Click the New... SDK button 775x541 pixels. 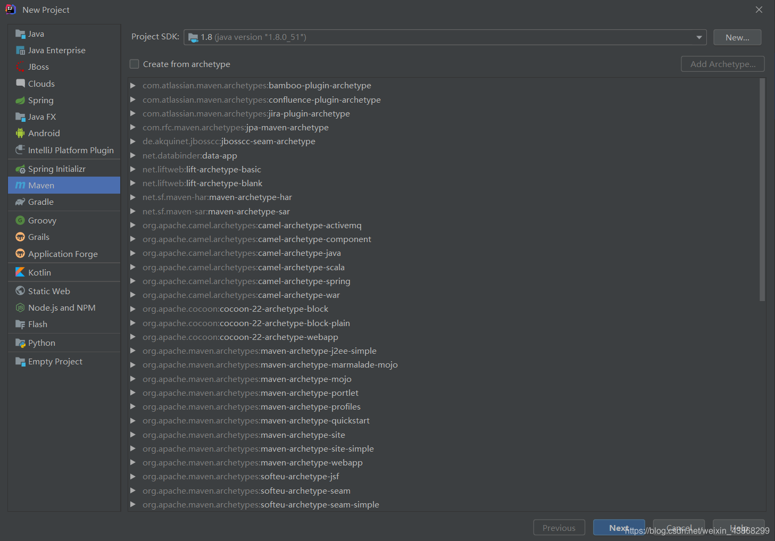[x=737, y=37]
